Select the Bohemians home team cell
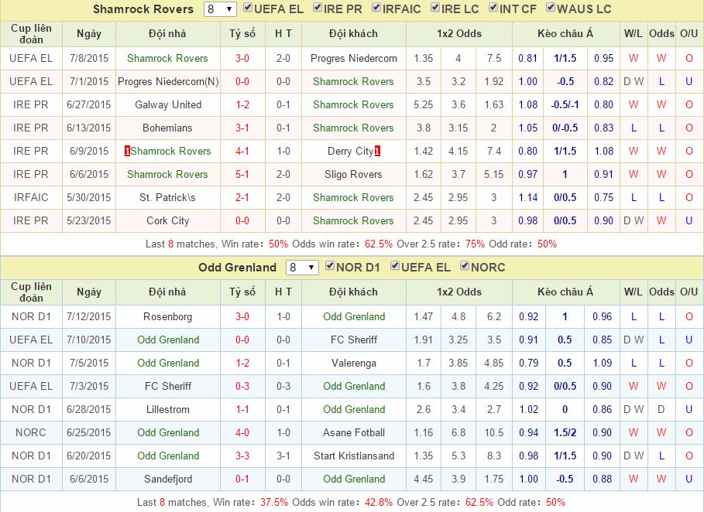The width and height of the screenshot is (704, 512). 167,128
